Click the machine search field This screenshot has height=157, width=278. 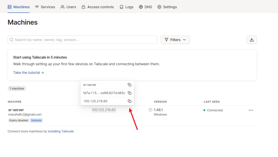pyautogui.click(x=82, y=40)
